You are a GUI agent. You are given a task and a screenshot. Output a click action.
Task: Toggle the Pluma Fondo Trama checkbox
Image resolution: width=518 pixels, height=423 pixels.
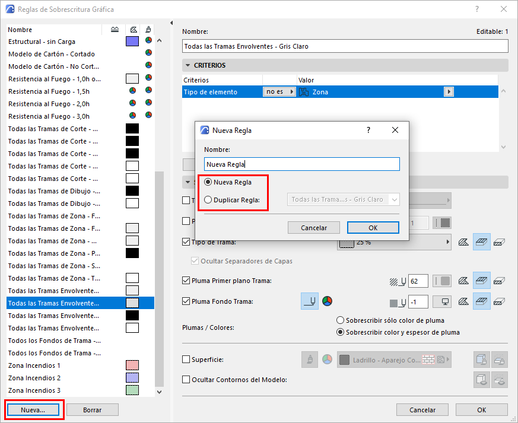(x=186, y=301)
